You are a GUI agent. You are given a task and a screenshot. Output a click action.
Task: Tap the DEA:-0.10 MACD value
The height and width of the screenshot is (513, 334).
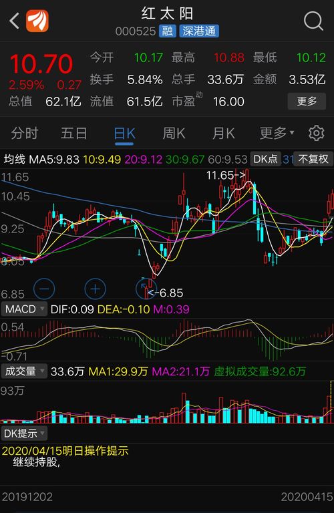(x=124, y=309)
